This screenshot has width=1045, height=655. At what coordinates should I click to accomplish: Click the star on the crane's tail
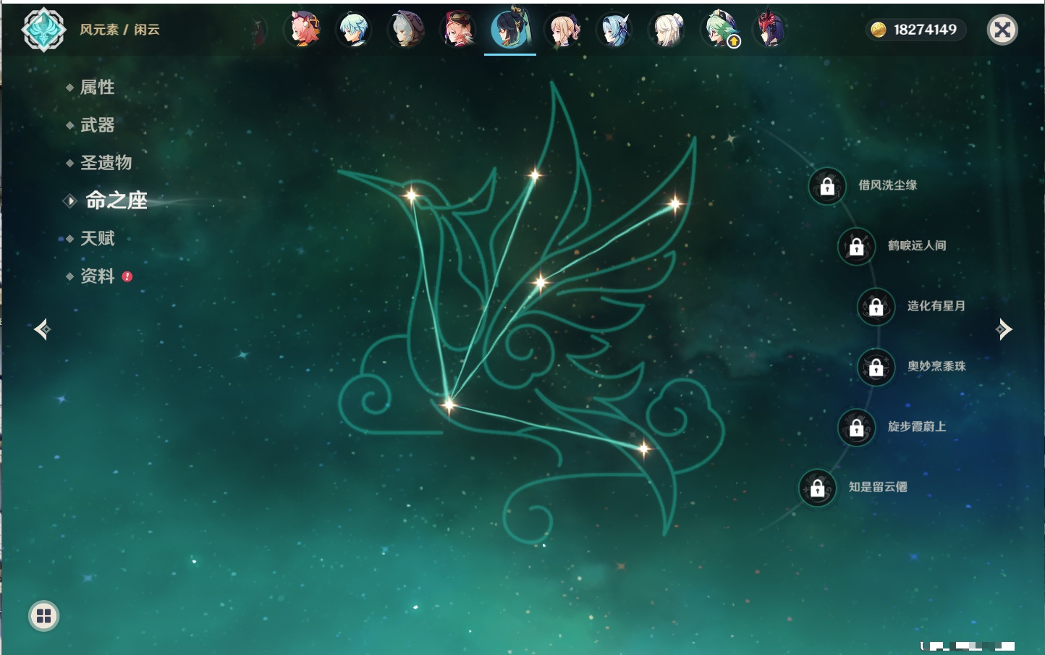point(643,449)
